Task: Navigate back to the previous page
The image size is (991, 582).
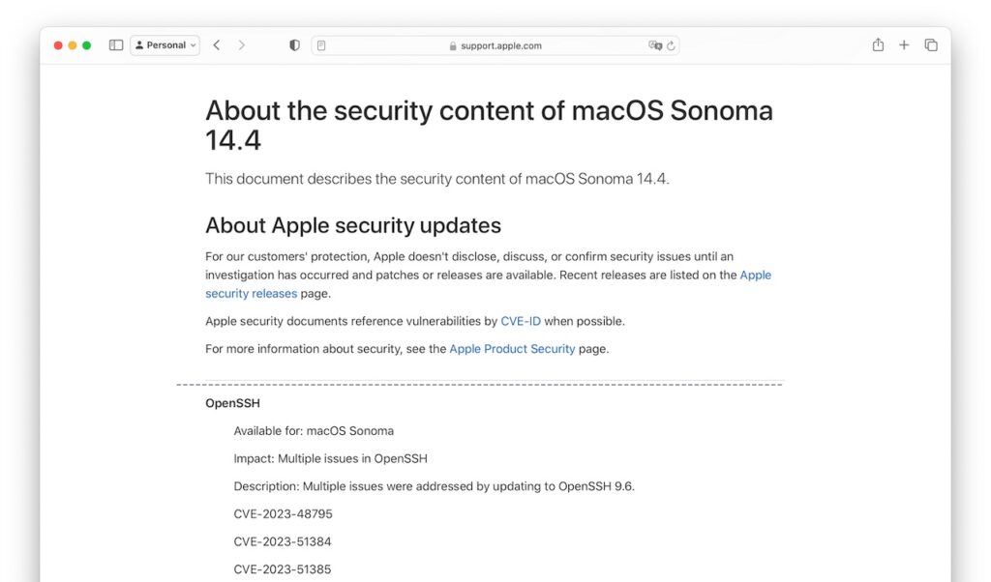Action: [x=217, y=44]
